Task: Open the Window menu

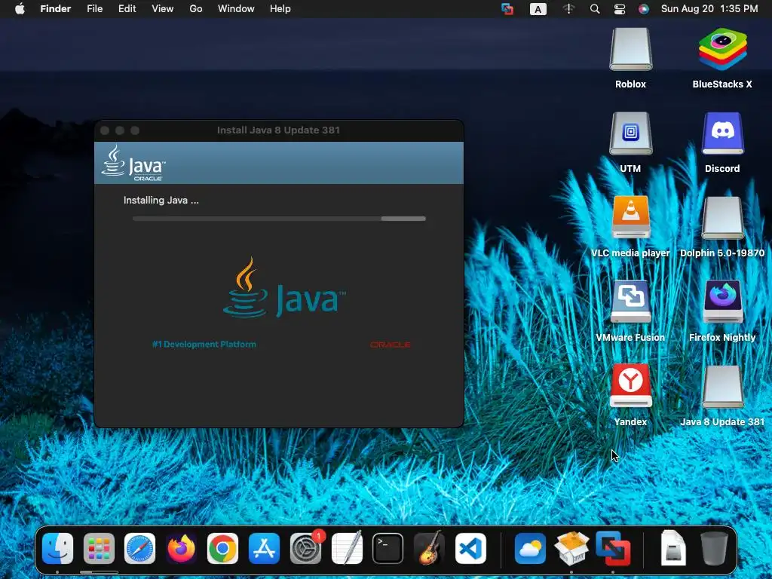Action: (x=236, y=9)
